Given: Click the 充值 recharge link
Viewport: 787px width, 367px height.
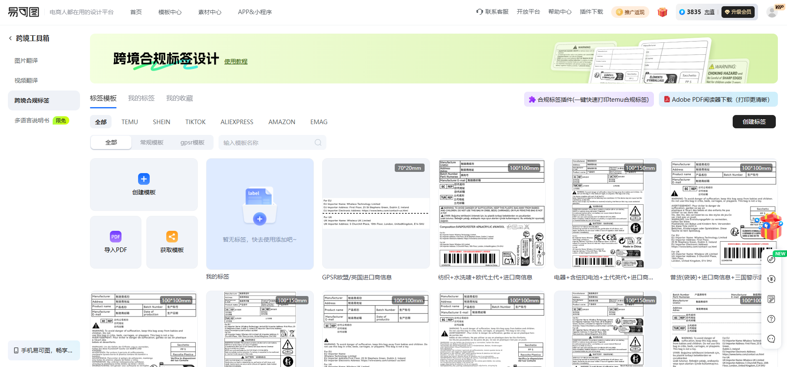Looking at the screenshot, I should (x=709, y=12).
